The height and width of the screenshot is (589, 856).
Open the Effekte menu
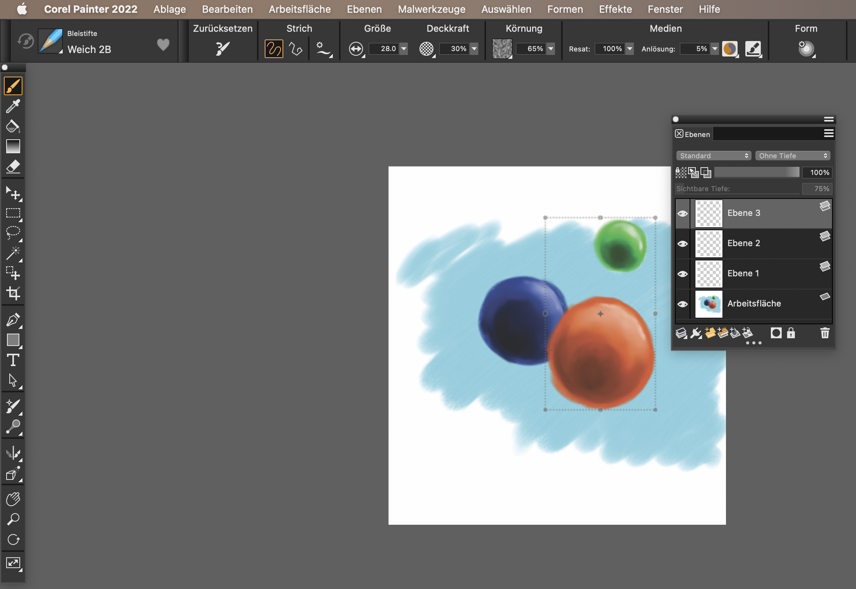(615, 9)
